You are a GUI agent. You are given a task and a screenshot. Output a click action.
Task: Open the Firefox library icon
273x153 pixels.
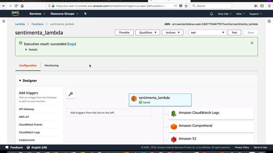(256, 6)
